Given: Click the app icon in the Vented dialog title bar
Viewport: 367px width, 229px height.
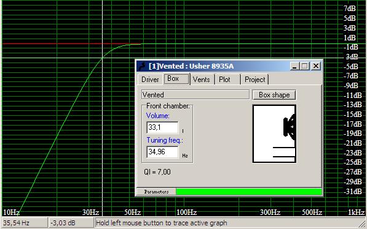Looking at the screenshot, I should click(142, 66).
